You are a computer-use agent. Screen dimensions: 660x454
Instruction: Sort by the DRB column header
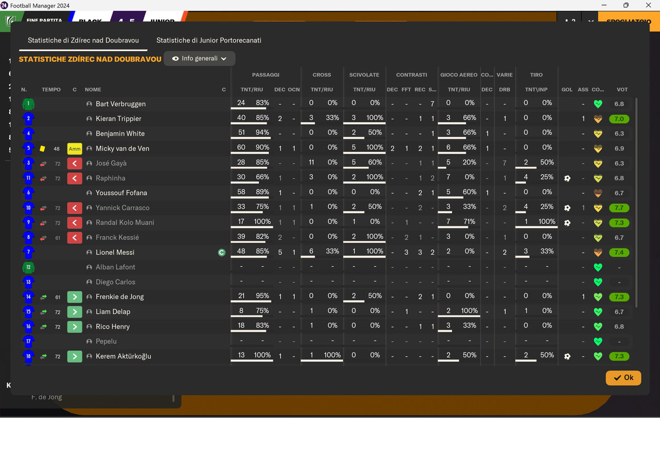tap(504, 90)
